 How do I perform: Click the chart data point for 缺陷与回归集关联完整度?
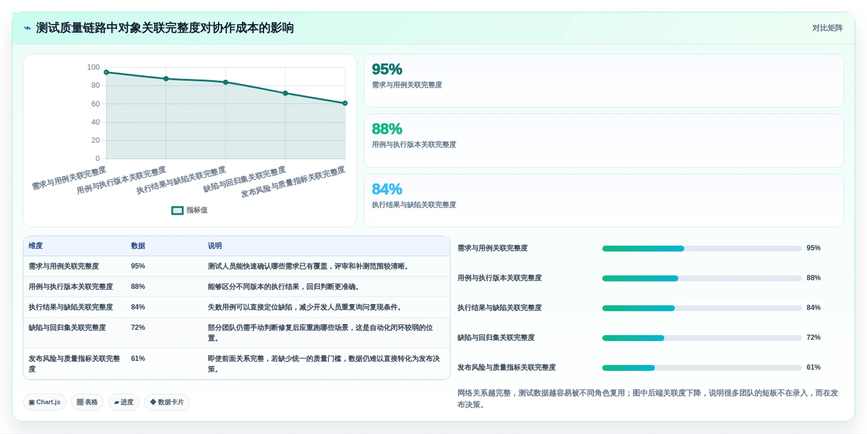[285, 94]
